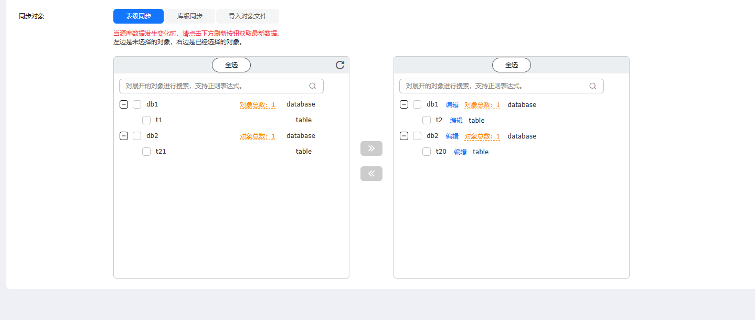Image resolution: width=755 pixels, height=320 pixels.
Task: Check the t1 table checkbox
Action: pyautogui.click(x=146, y=120)
